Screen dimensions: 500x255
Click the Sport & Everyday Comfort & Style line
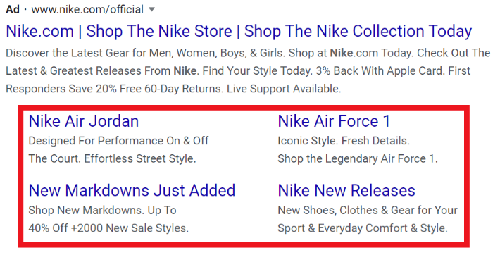[x=363, y=228]
